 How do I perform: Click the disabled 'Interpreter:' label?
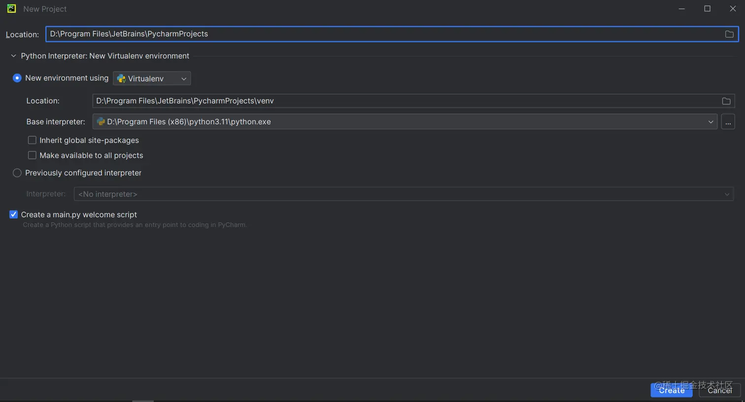click(46, 194)
